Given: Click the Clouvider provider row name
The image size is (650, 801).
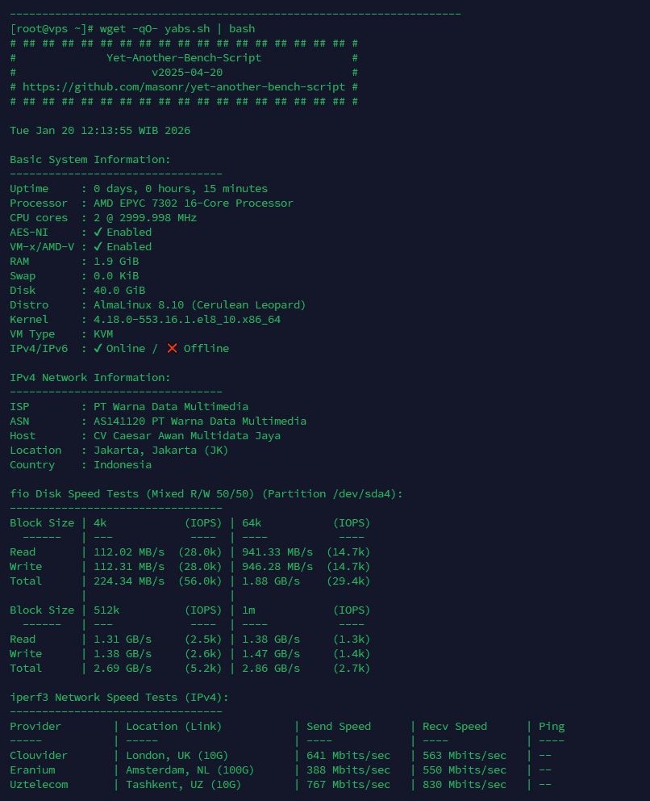Looking at the screenshot, I should (39, 756).
